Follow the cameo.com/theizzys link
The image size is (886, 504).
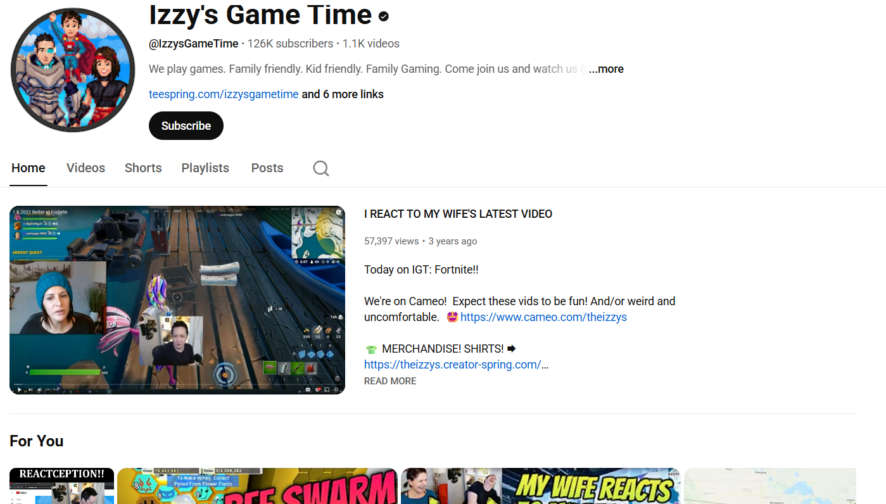[543, 317]
